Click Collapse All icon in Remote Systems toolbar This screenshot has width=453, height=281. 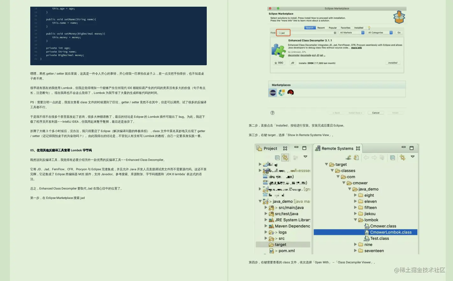(x=392, y=158)
